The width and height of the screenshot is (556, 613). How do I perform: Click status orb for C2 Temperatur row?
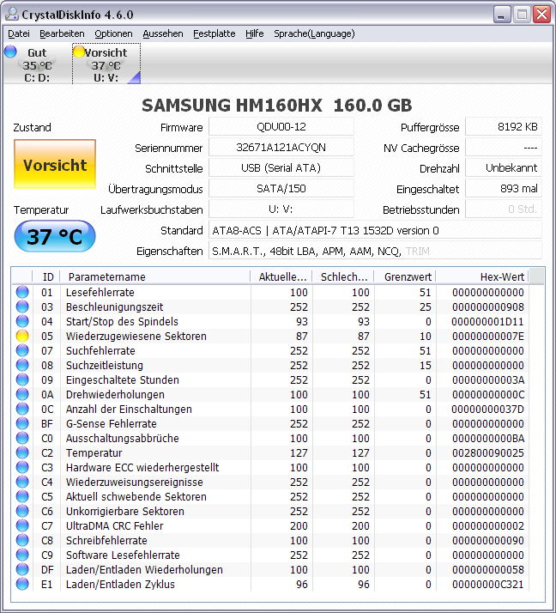[22, 452]
